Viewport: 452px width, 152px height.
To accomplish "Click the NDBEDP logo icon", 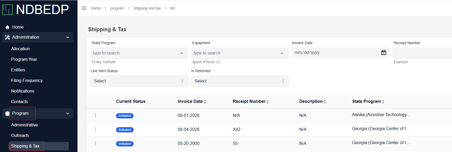I will [7, 10].
